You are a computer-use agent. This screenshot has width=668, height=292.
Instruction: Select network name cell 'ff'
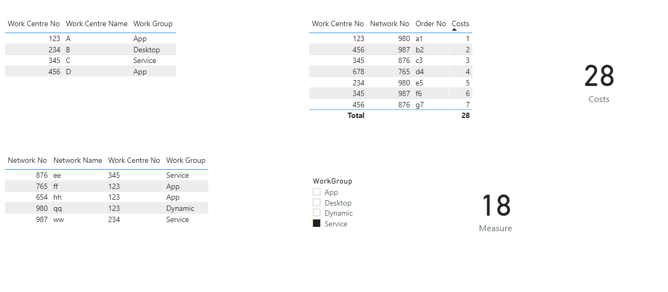pos(56,186)
